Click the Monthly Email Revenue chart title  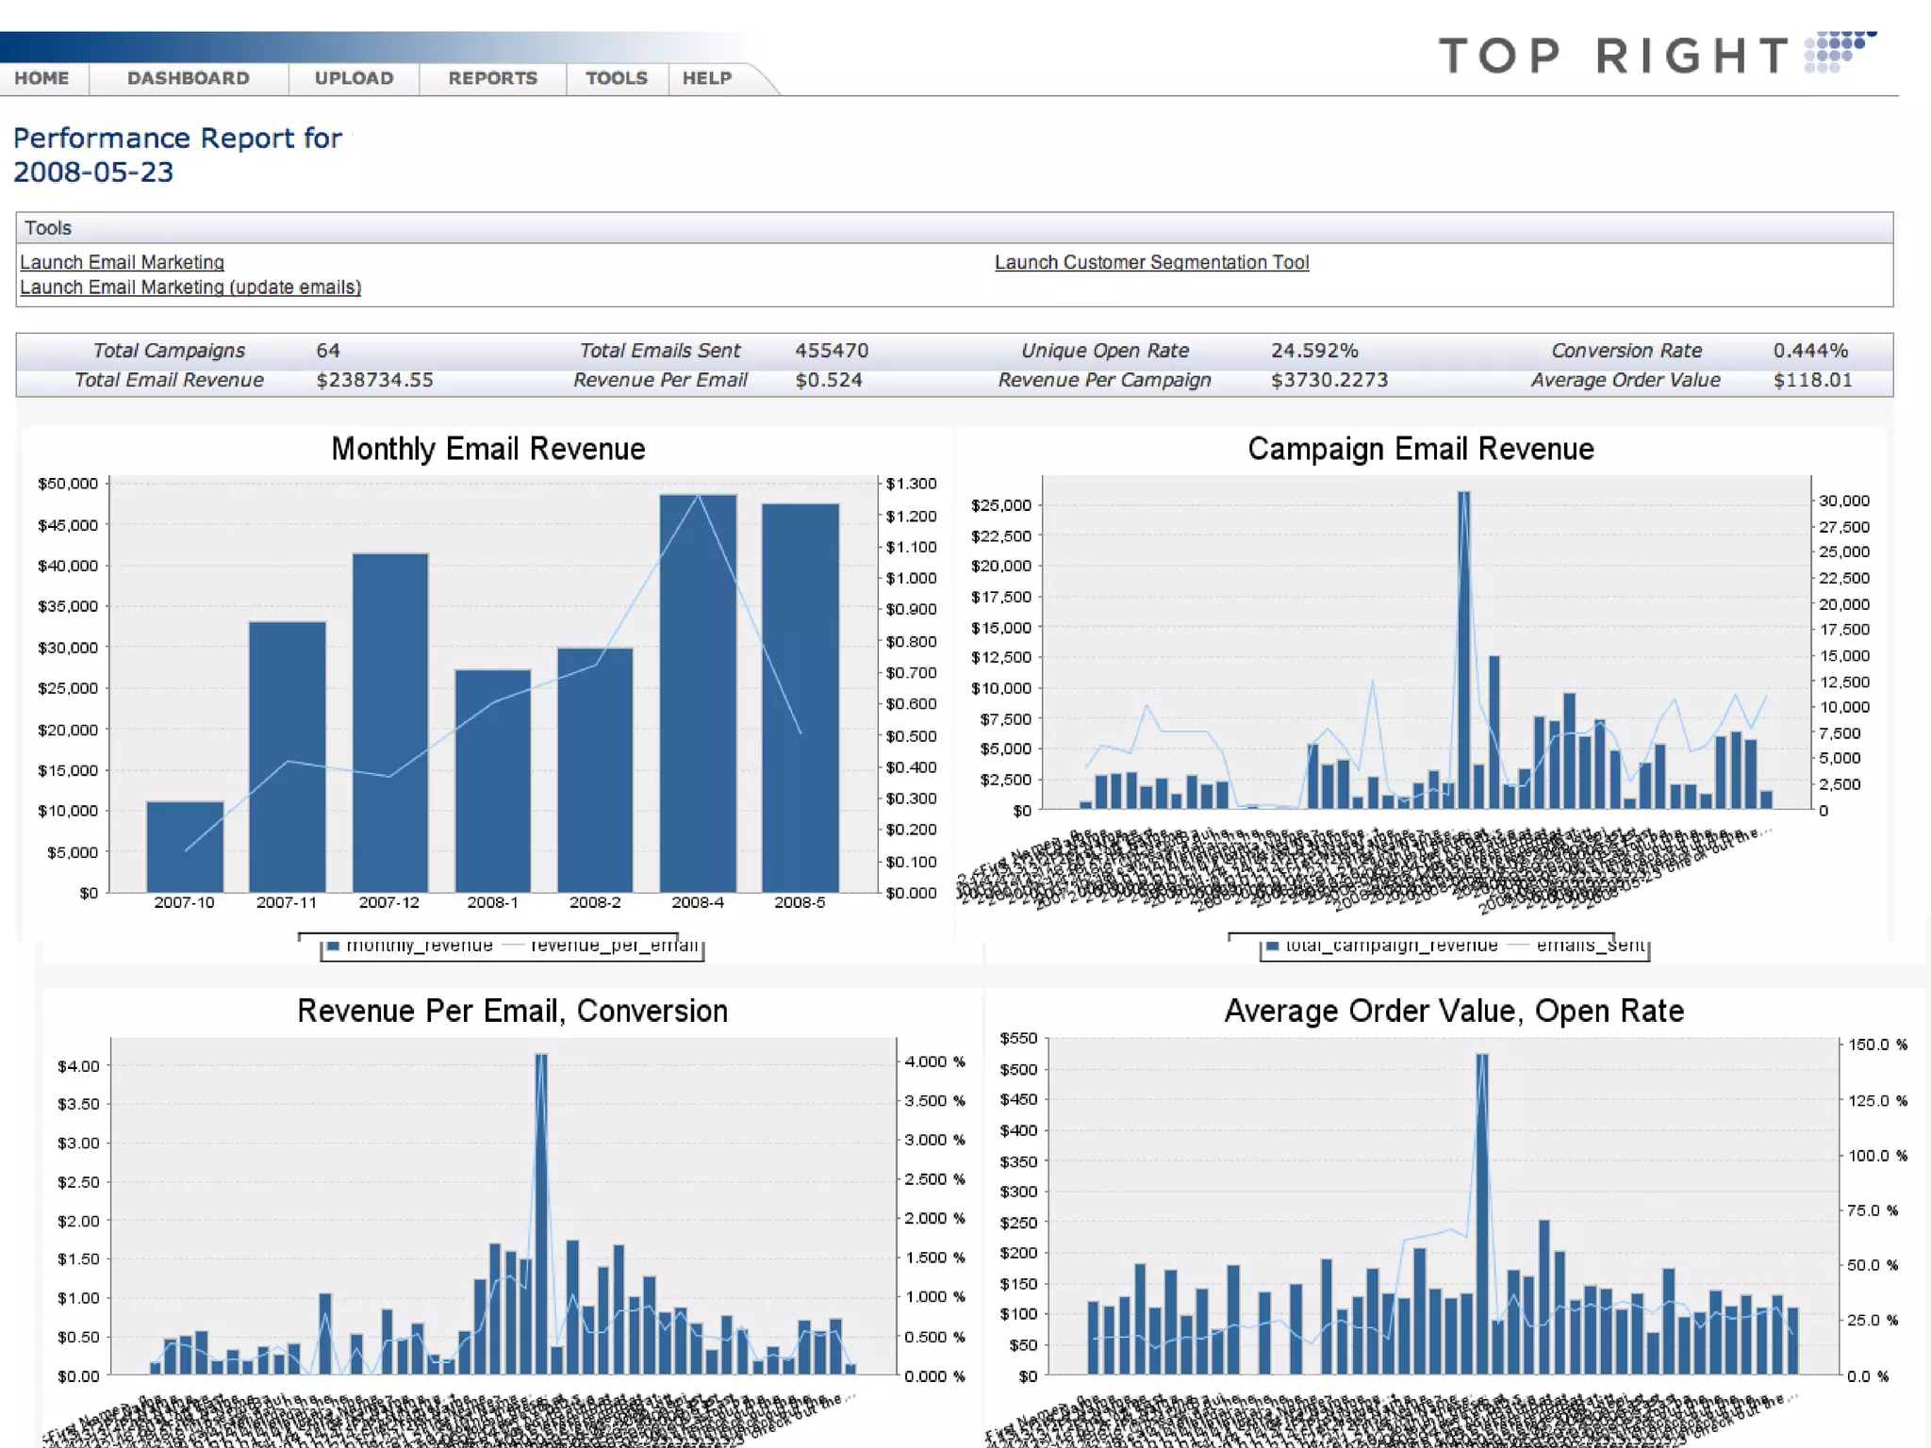(x=487, y=449)
